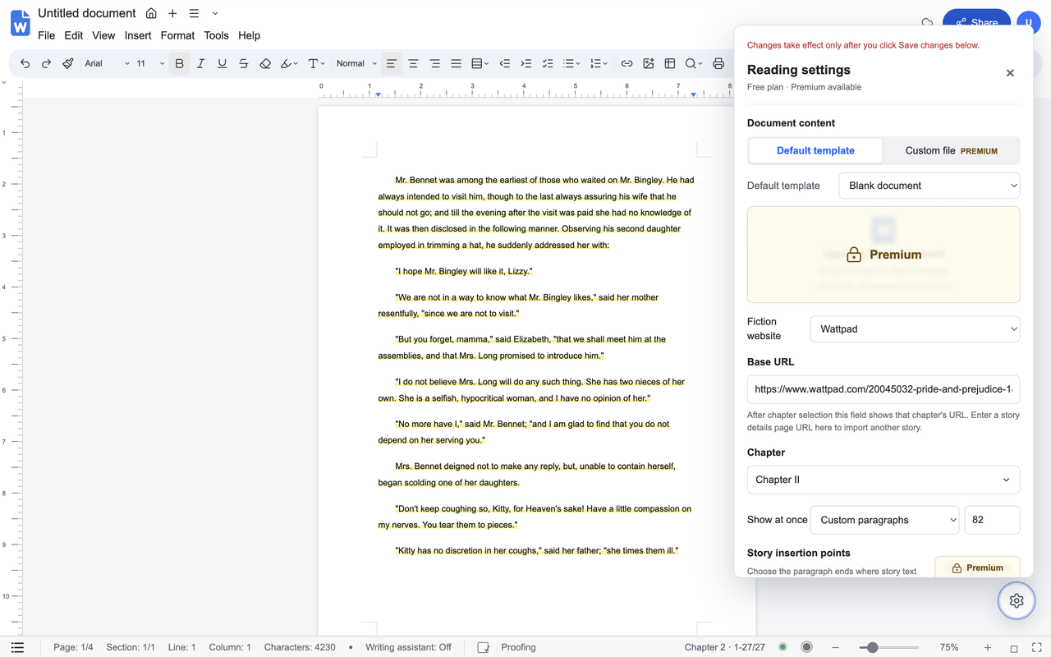Open the View menu

pos(103,35)
